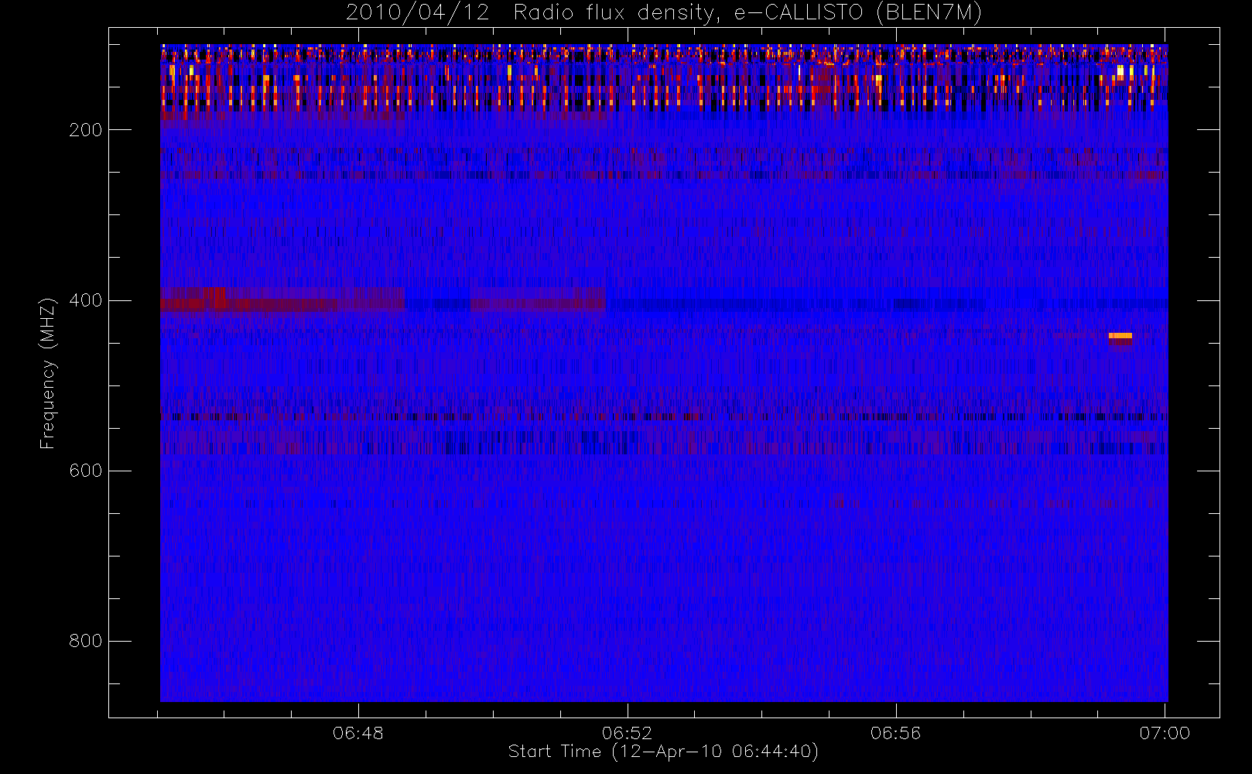Click the 600 frequency tick label
The image size is (1252, 774).
(x=85, y=471)
